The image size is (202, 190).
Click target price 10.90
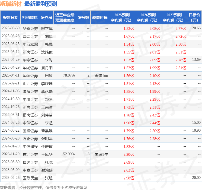(196, 130)
